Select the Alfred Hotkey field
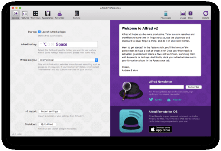Image resolution: width=221 pixels, height=151 pixels. click(68, 44)
